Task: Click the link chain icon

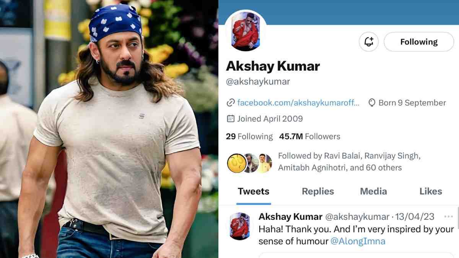Action: coord(231,103)
